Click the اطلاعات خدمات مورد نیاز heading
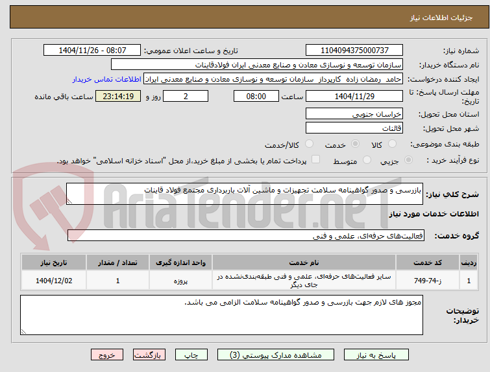This screenshot has height=372, width=490. [x=434, y=214]
